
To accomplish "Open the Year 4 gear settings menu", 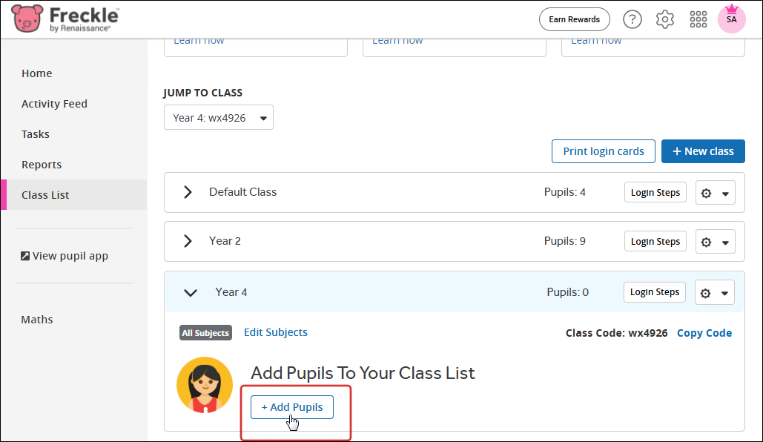I will pos(714,292).
